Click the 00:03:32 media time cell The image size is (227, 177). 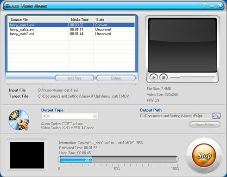pos(76,25)
